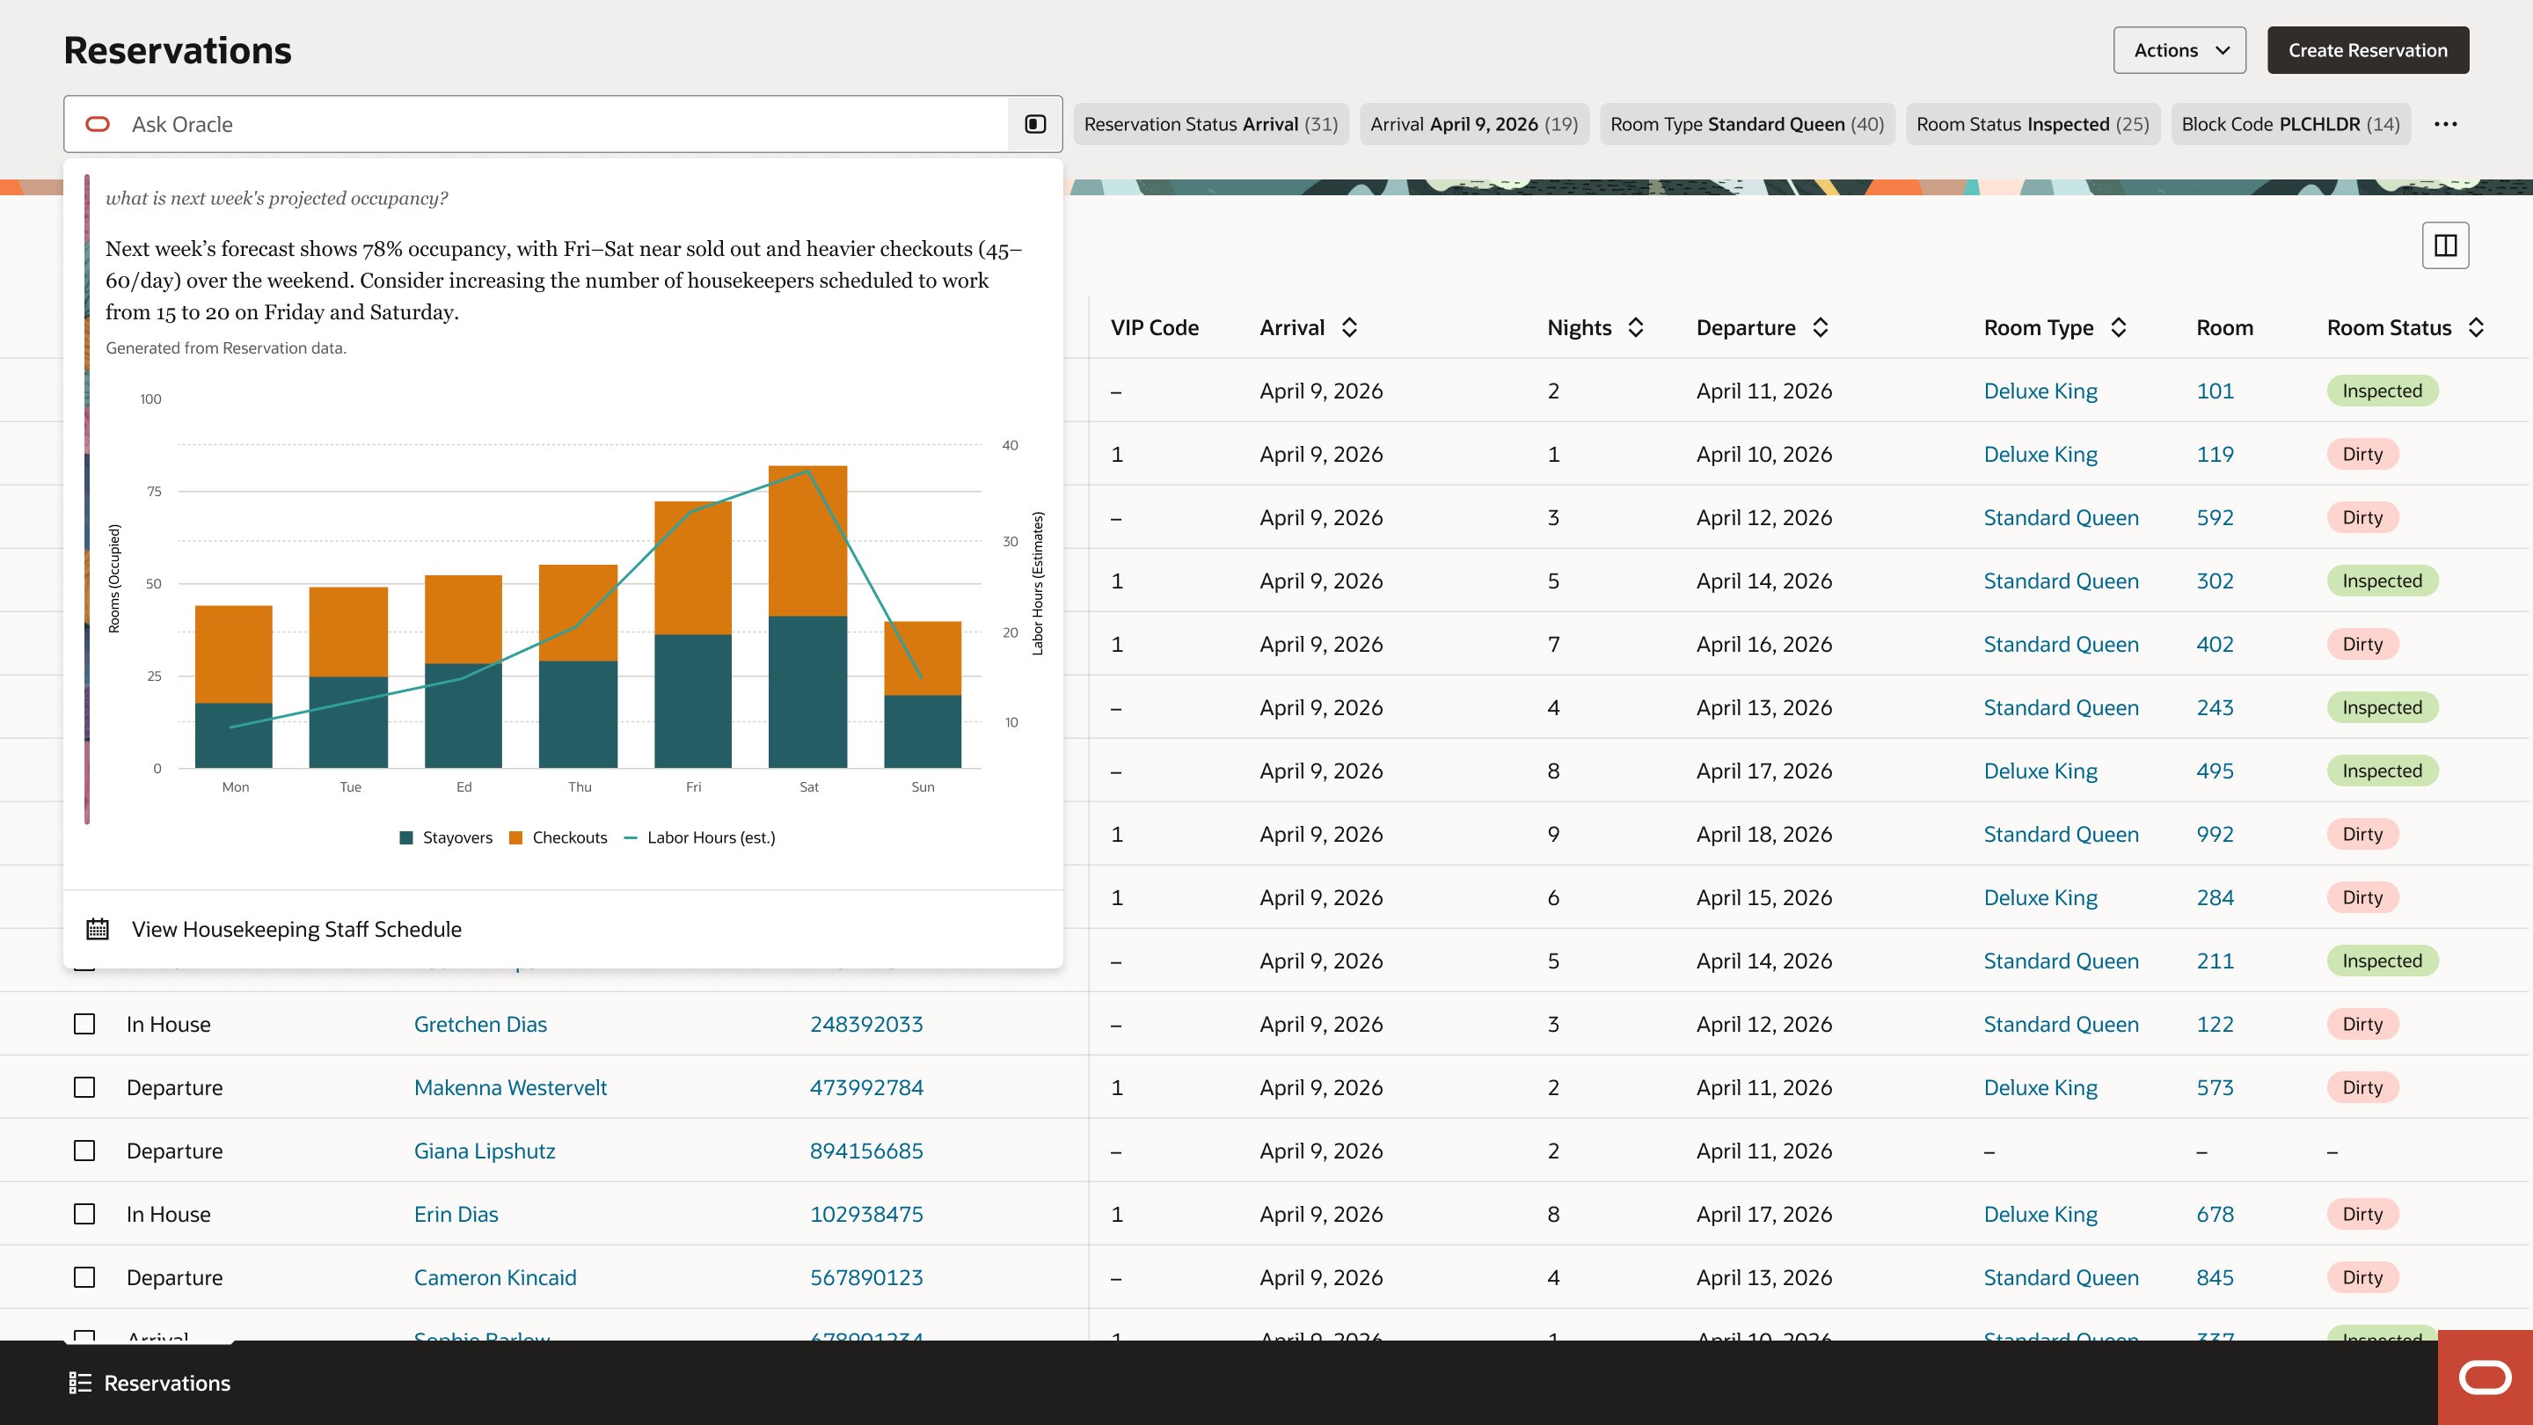
Task: Open the more filters ellipsis icon
Action: coord(2445,124)
